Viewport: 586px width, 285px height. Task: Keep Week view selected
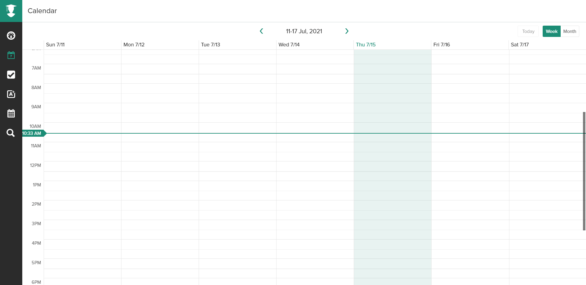point(552,31)
